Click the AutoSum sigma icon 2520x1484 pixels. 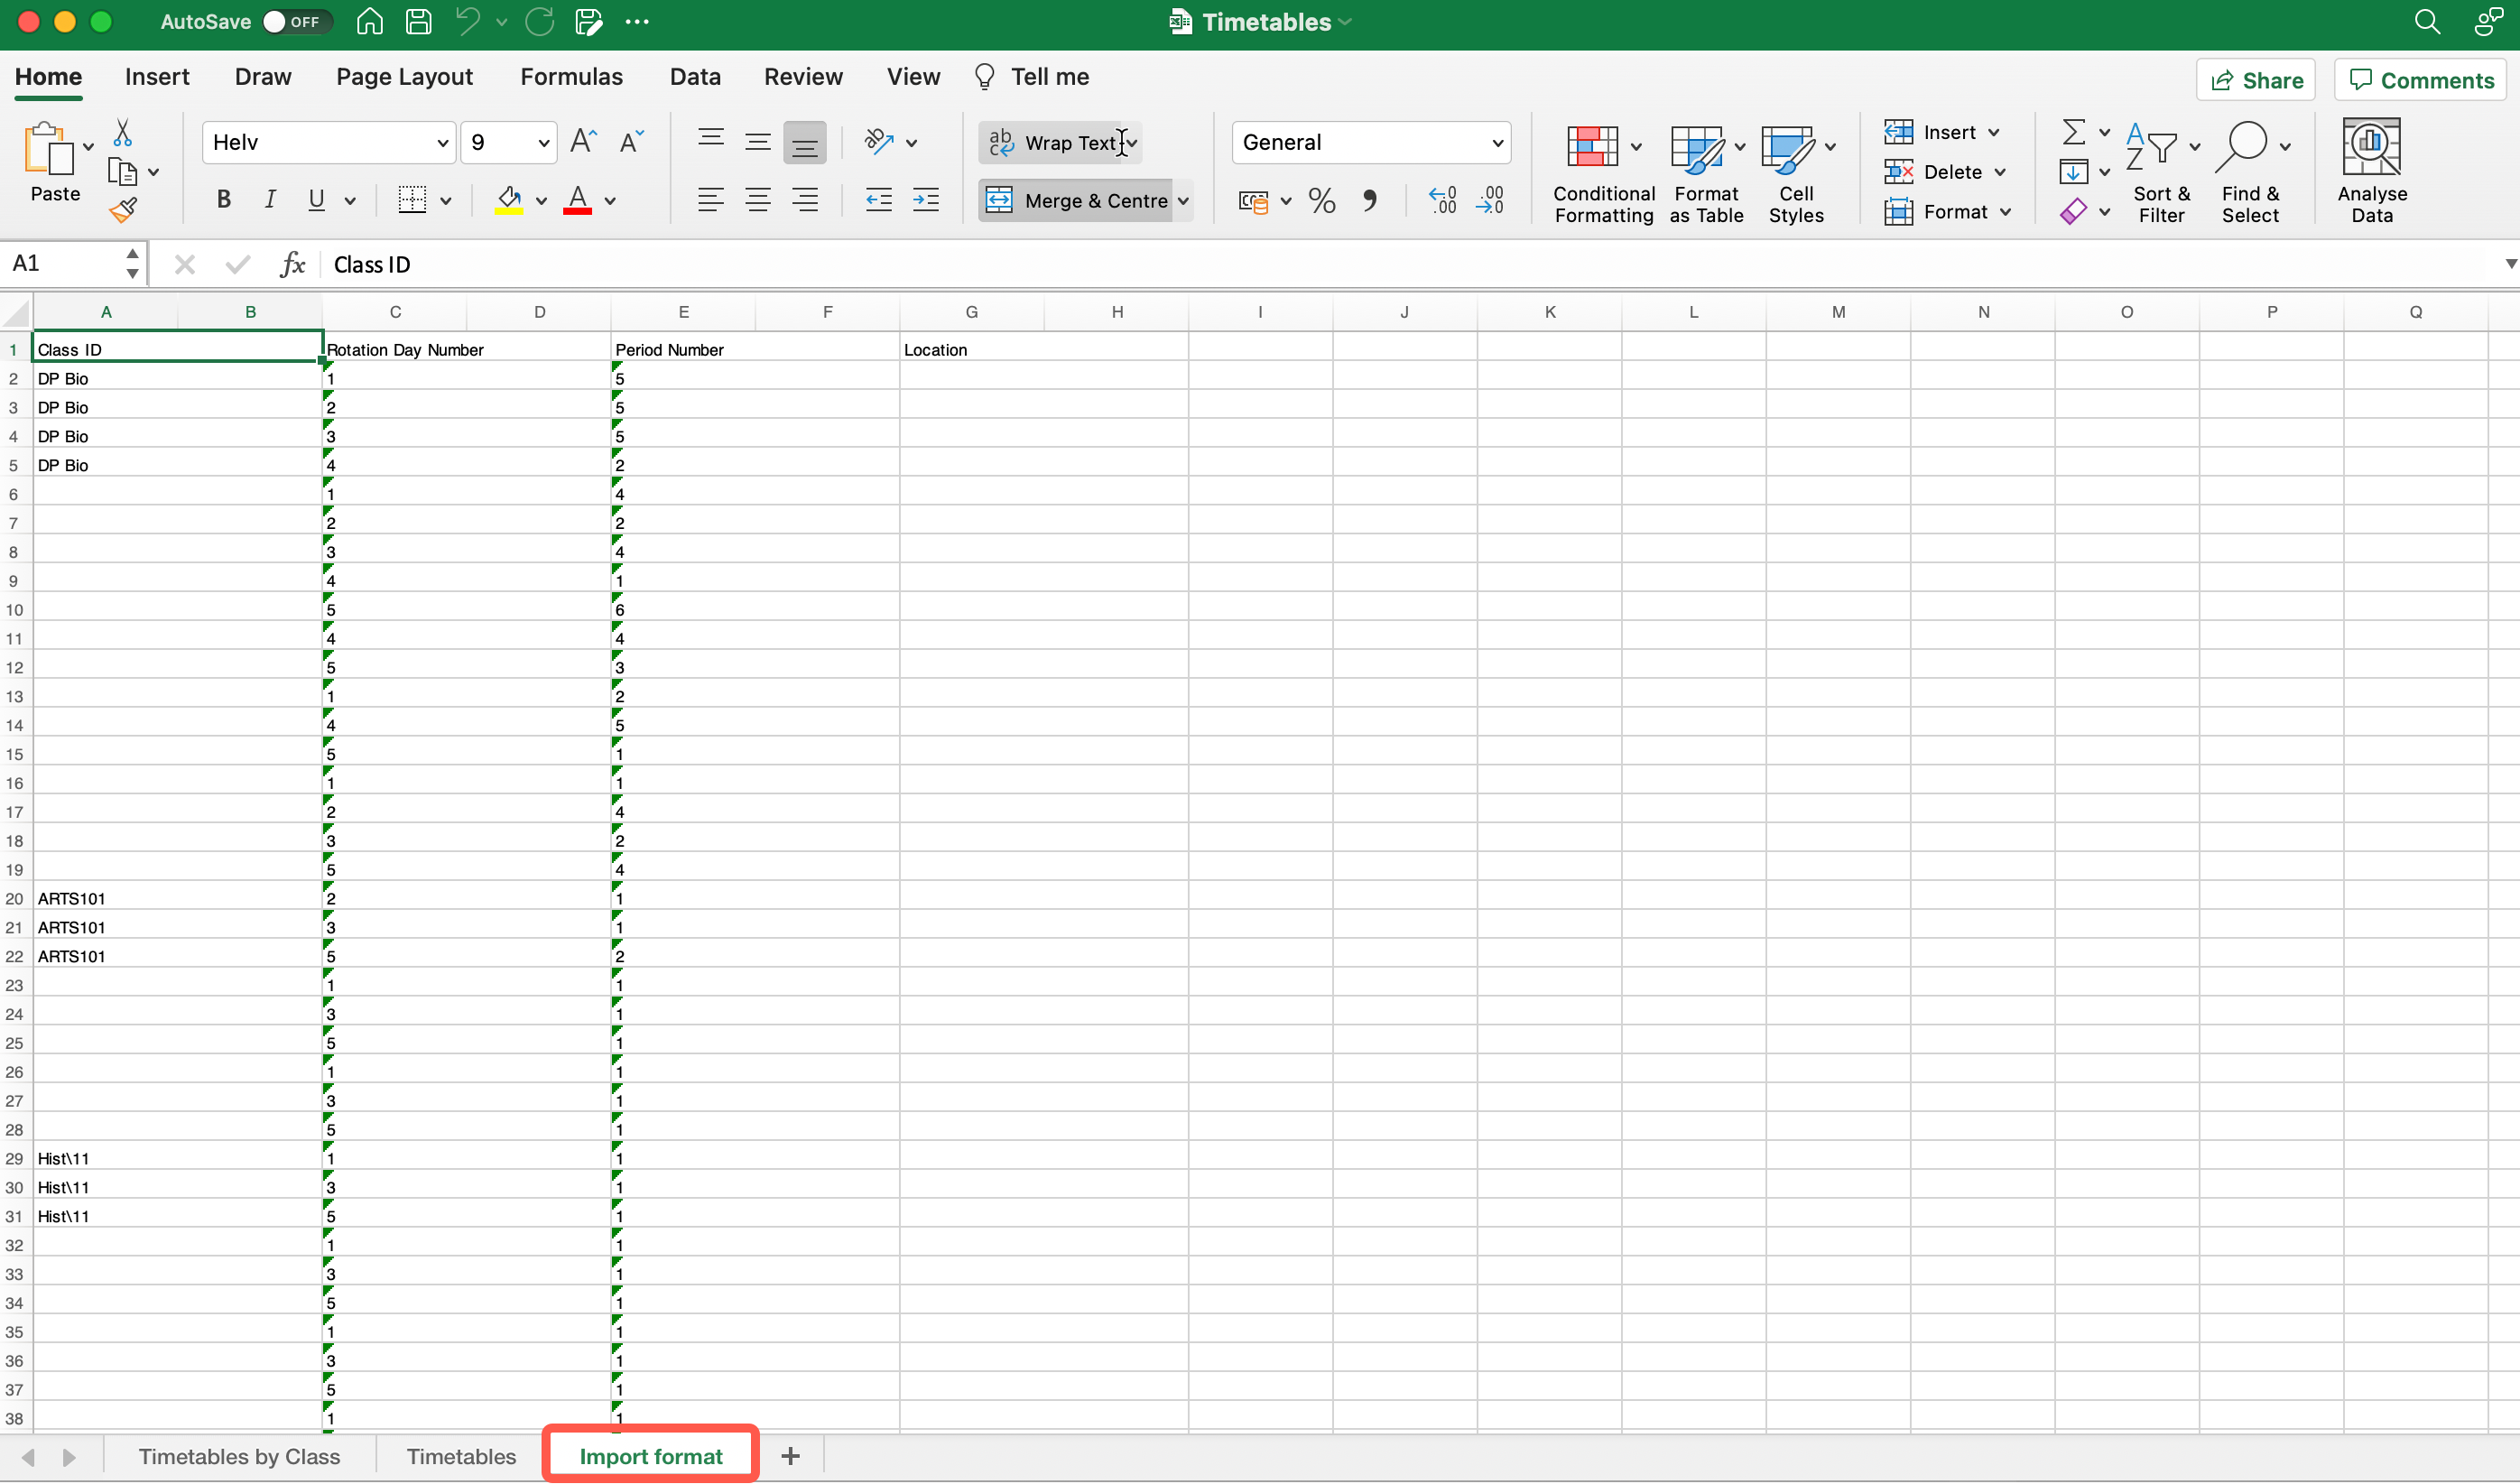coord(2073,132)
